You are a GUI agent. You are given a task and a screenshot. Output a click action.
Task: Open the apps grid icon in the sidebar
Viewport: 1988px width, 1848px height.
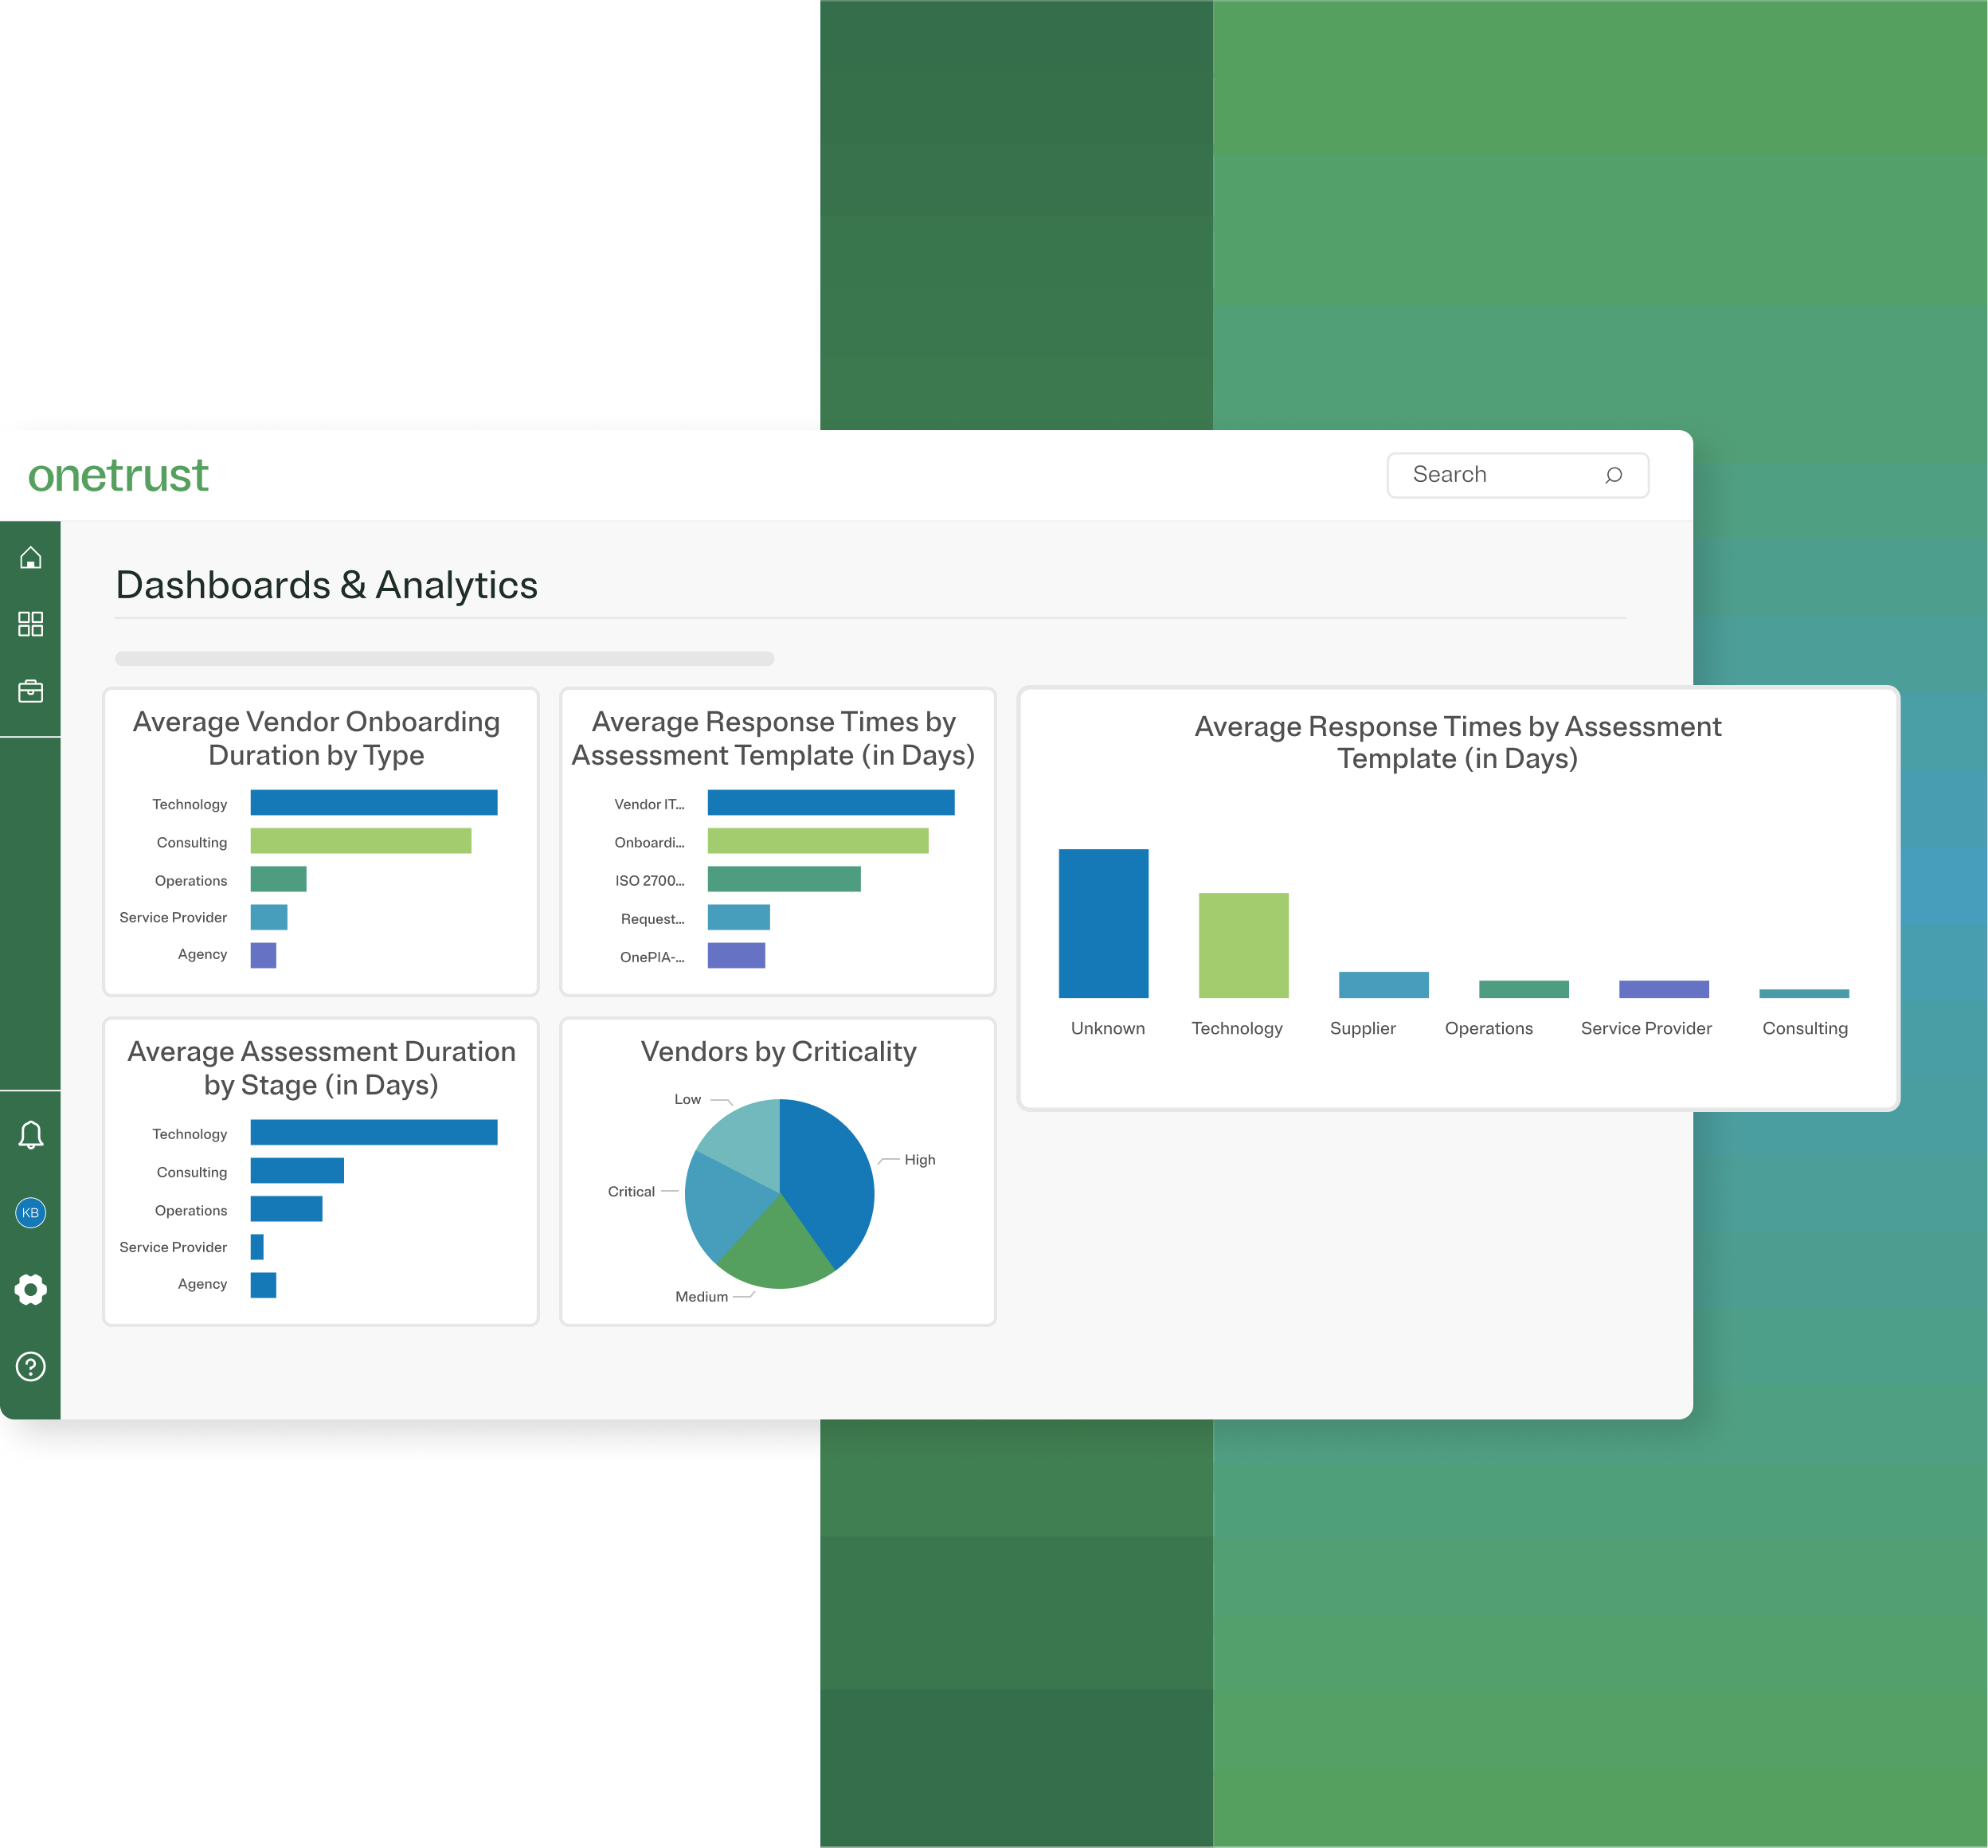(x=31, y=623)
